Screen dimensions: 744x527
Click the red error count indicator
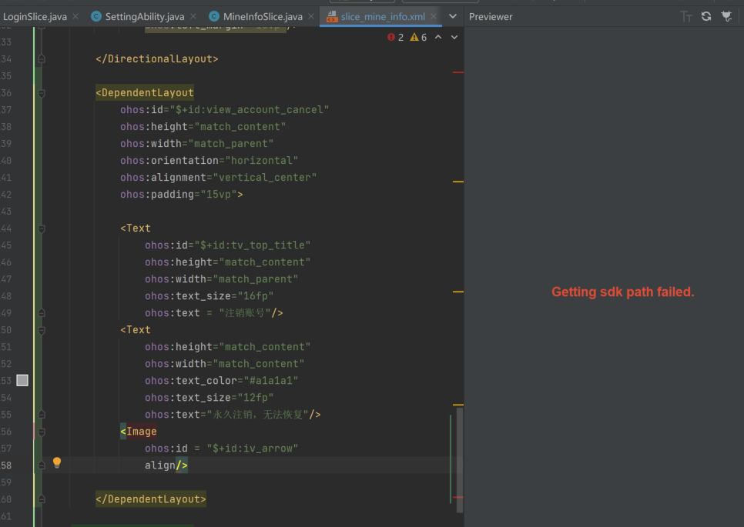click(395, 38)
